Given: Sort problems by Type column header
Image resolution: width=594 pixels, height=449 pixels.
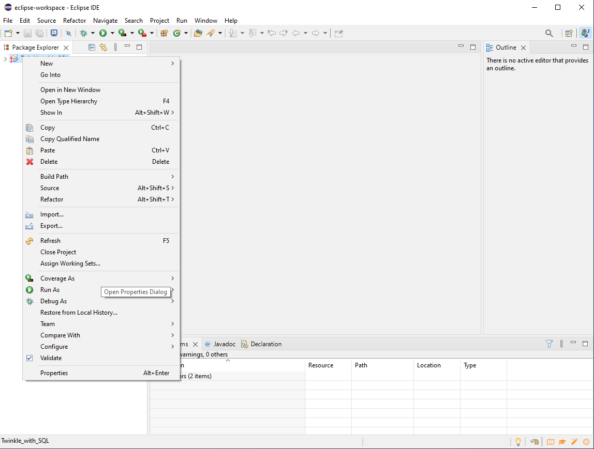Looking at the screenshot, I should click(x=483, y=365).
